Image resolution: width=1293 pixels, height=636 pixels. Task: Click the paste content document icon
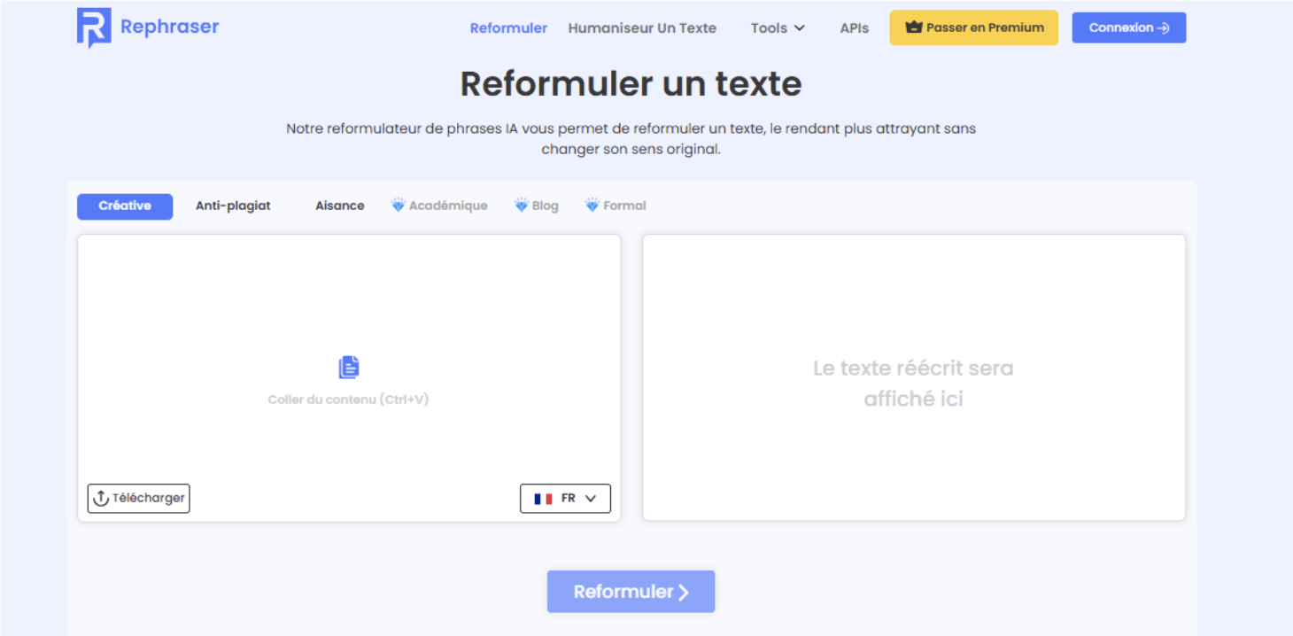click(x=349, y=368)
